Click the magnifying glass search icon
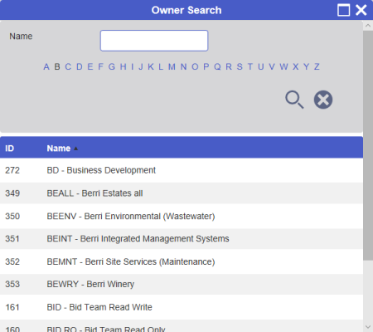The width and height of the screenshot is (373, 332). 294,100
